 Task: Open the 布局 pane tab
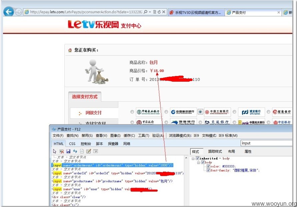point(231,152)
